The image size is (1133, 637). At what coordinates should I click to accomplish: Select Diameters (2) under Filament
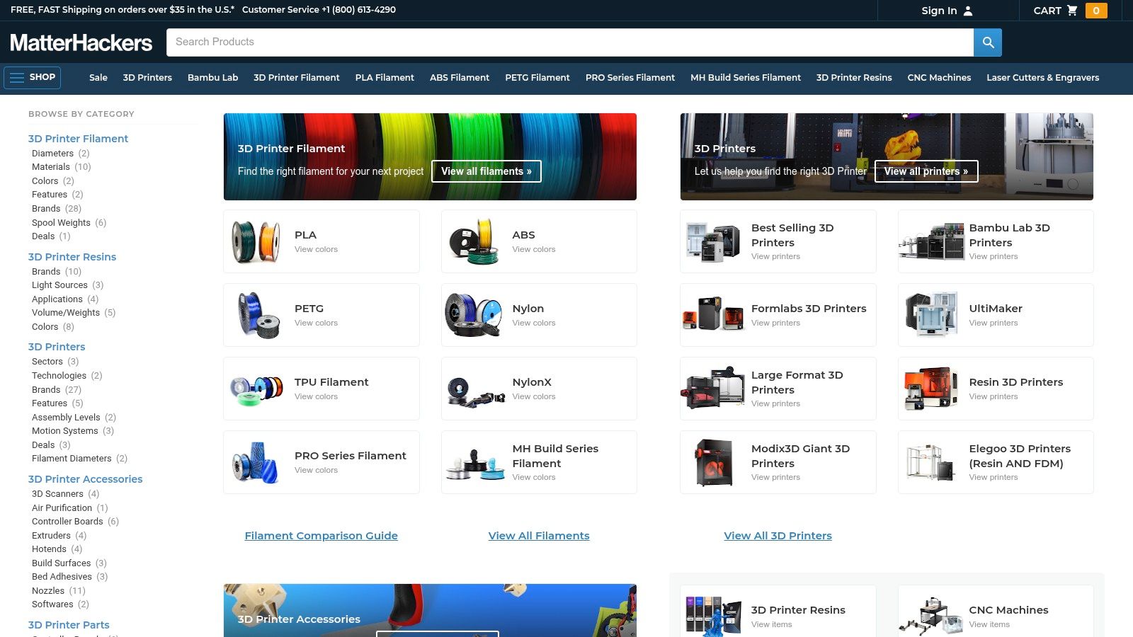pyautogui.click(x=61, y=154)
